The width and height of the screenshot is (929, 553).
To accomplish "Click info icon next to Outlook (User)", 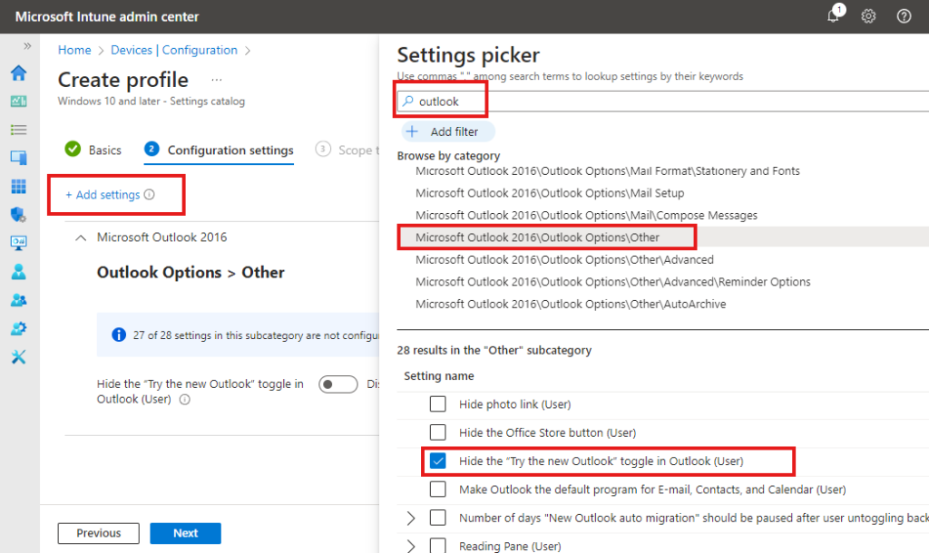I will tap(185, 400).
